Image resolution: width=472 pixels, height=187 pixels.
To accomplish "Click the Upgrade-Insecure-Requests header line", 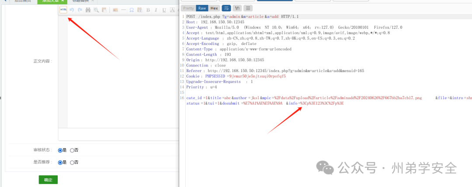I will pyautogui.click(x=219, y=82).
